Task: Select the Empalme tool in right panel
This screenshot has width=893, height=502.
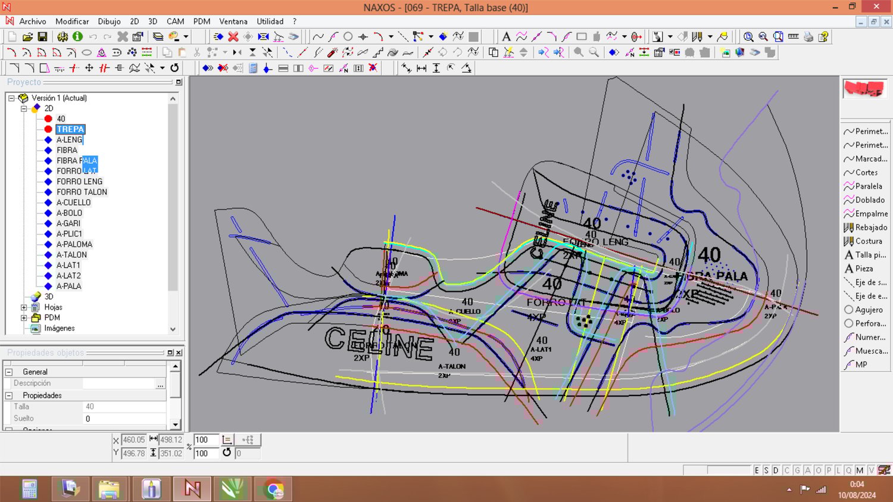Action: click(x=866, y=214)
